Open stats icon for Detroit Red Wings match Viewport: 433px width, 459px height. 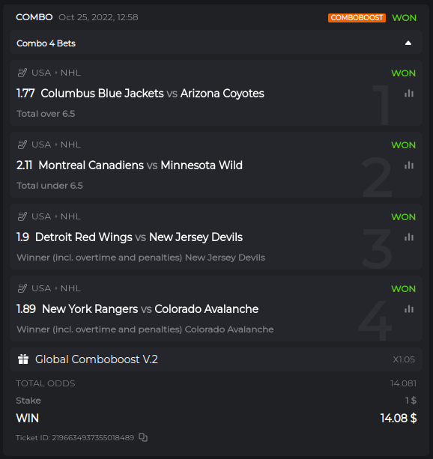[x=409, y=237]
